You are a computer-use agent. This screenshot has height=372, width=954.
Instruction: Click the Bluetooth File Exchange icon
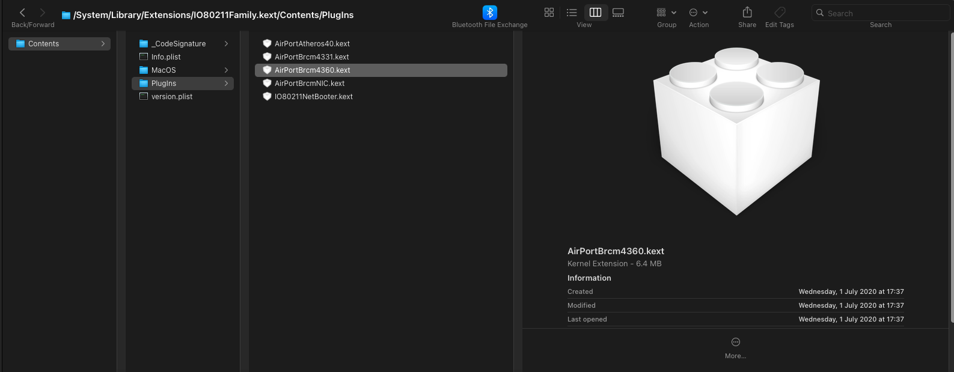pyautogui.click(x=489, y=13)
